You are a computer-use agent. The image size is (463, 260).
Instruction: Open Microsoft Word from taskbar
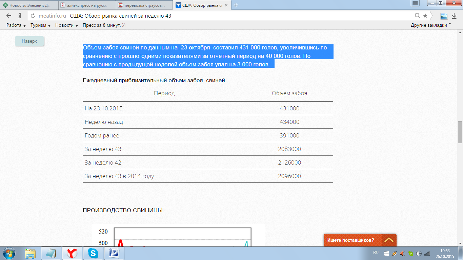114,253
